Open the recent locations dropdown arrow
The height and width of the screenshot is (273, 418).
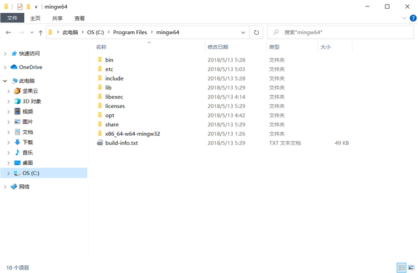(x=32, y=32)
